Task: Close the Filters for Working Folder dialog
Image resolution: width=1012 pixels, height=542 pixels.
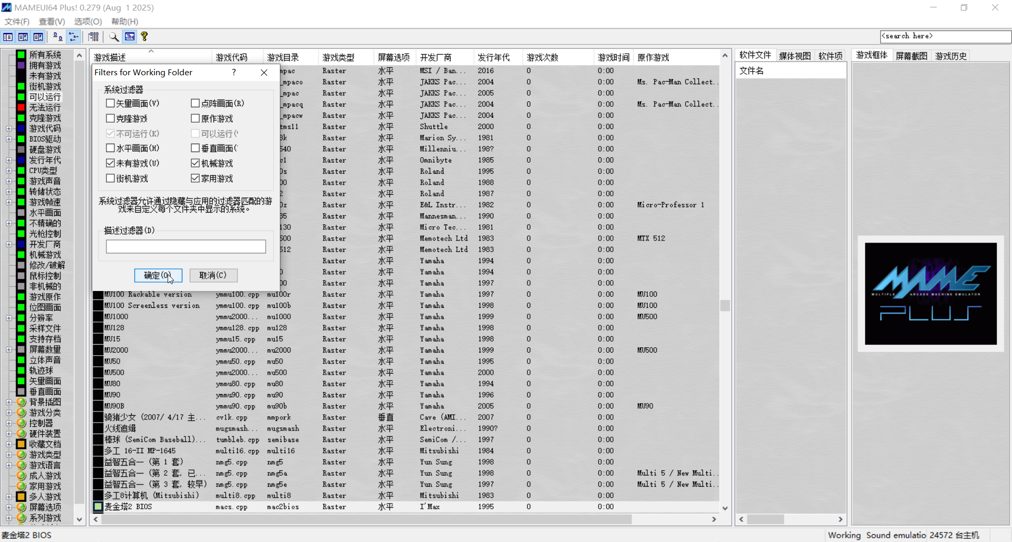Action: [264, 72]
